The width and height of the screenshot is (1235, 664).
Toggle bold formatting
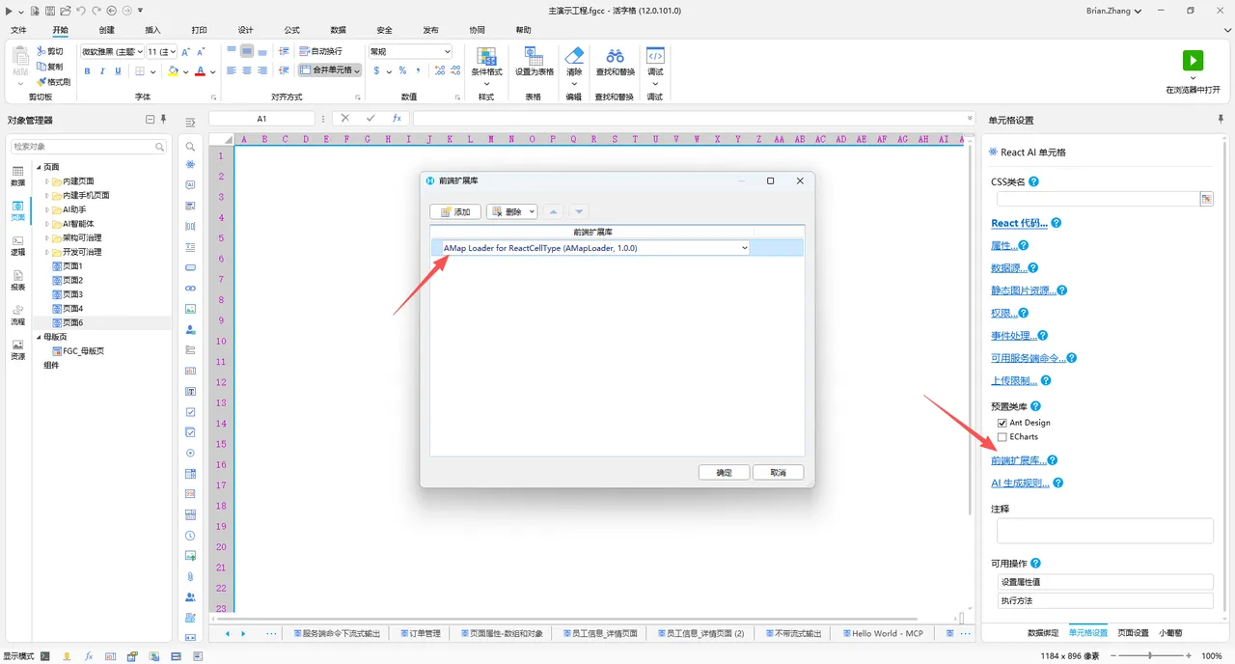coord(87,71)
